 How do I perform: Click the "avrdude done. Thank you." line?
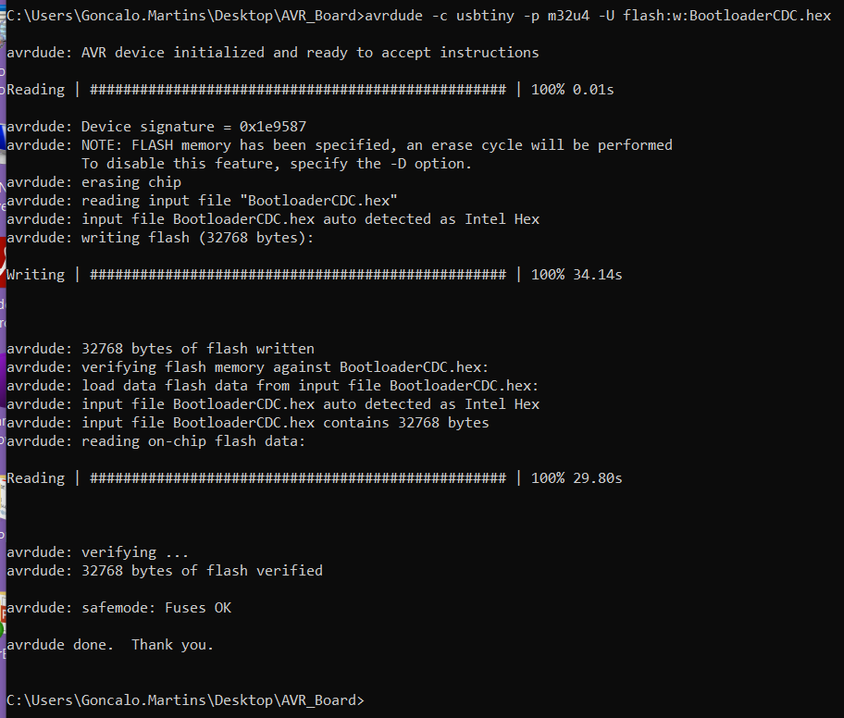pyautogui.click(x=110, y=645)
